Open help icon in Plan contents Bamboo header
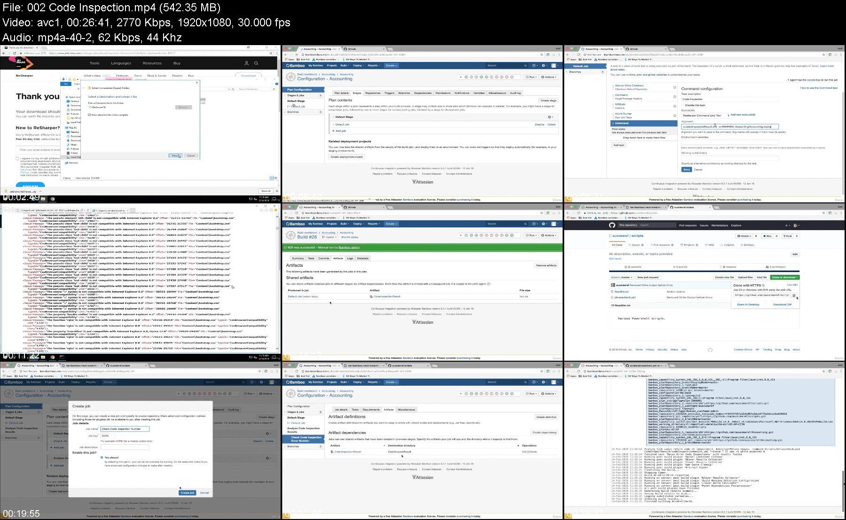Viewport: 846px width, 520px height. 534,65
